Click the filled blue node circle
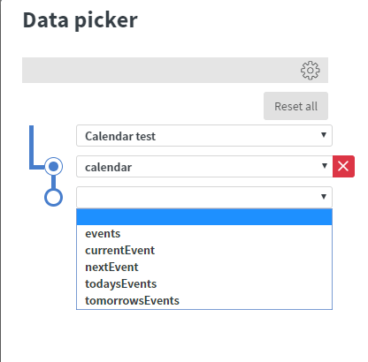This screenshot has height=362, width=368. pos(53,167)
